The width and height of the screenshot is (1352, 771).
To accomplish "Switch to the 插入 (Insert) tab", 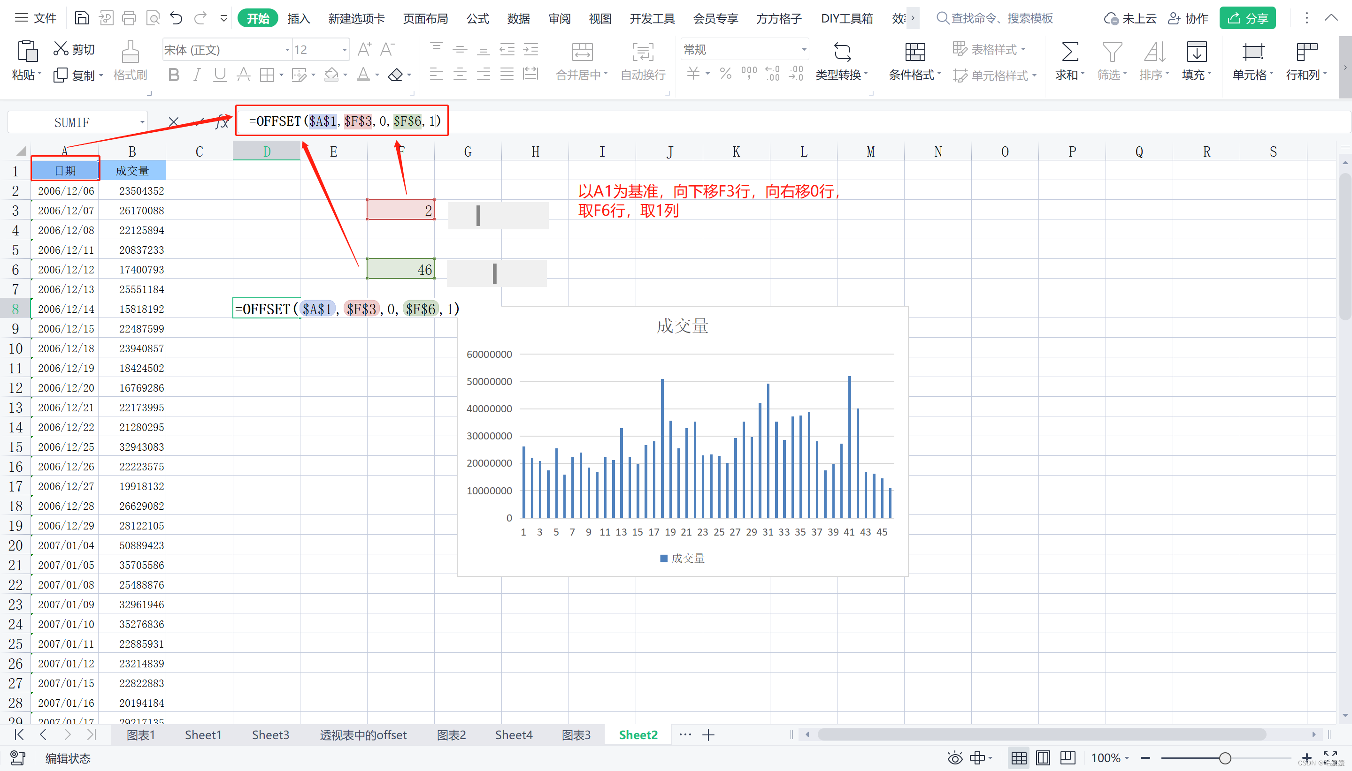I will 299,19.
